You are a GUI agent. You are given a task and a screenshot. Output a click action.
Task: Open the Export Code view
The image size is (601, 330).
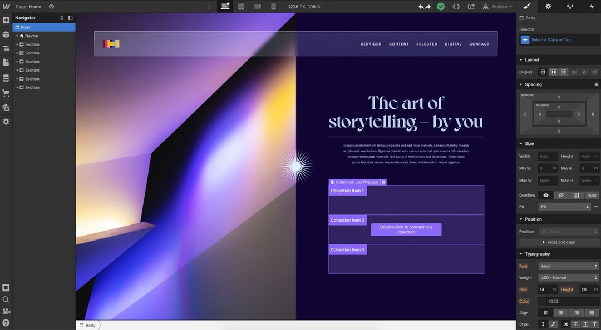[456, 6]
